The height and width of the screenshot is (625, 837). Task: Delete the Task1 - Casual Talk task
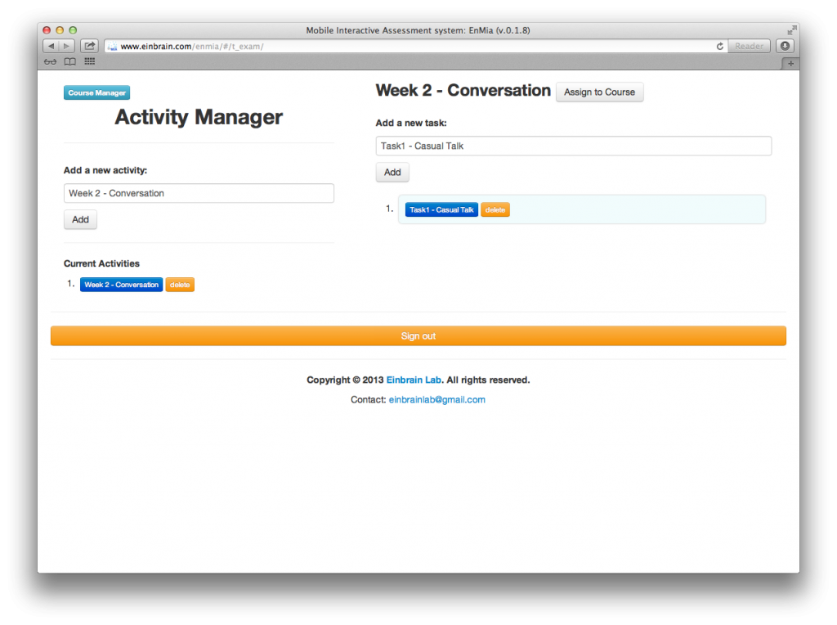(495, 210)
